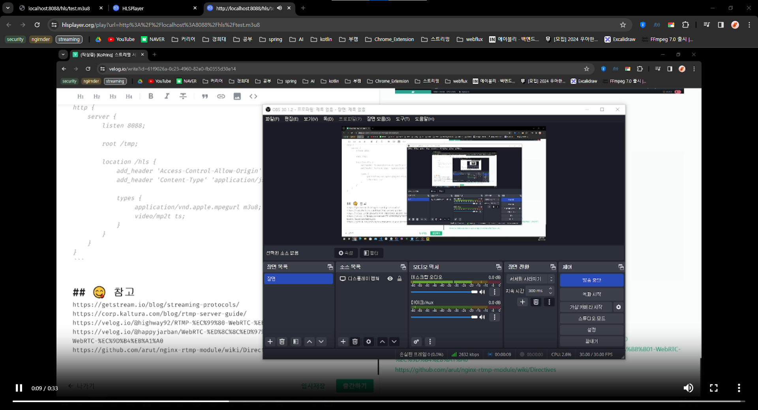Image resolution: width=758 pixels, height=410 pixels.
Task: Open the YouTube bookmark in outer Chrome
Action: (121, 39)
